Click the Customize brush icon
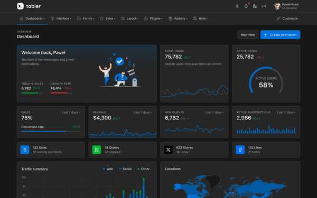317x198 pixels. (278, 18)
